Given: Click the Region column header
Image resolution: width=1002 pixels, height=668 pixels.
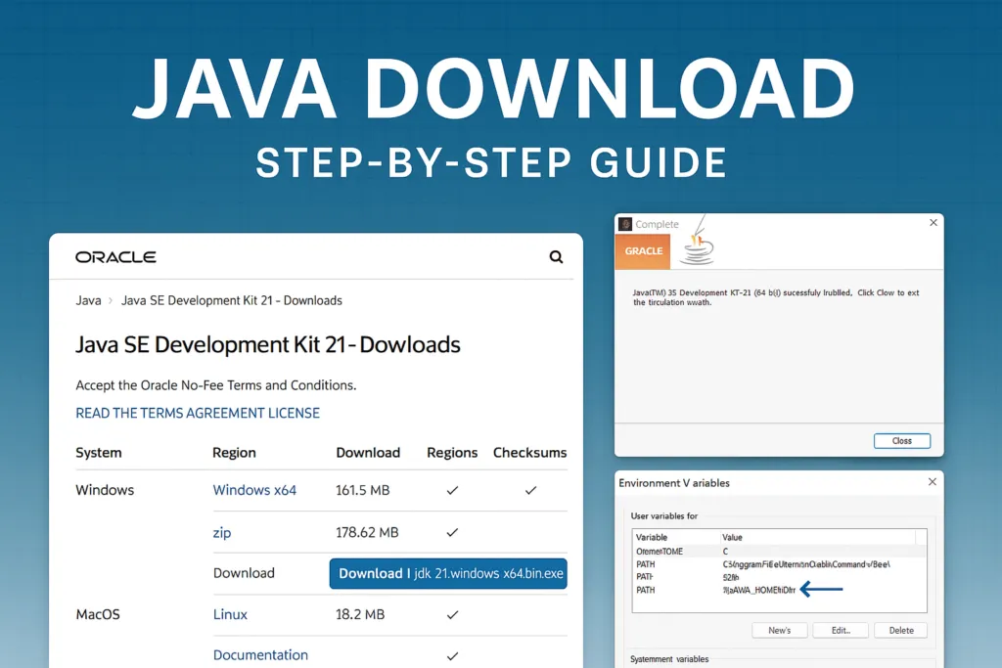Looking at the screenshot, I should [234, 453].
